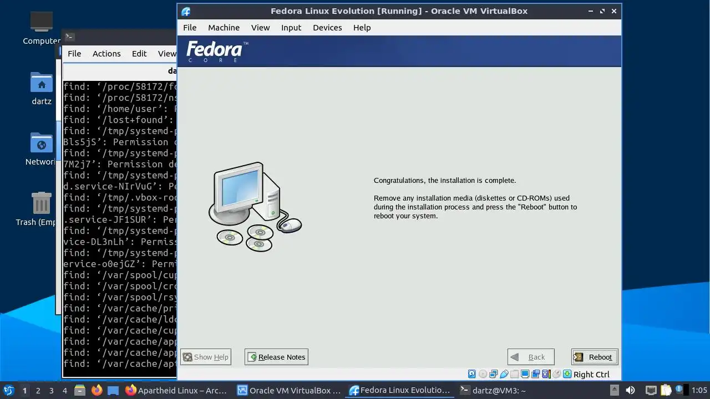This screenshot has width=710, height=399.
Task: Open the terminal window's Edit menu
Action: tap(139, 53)
